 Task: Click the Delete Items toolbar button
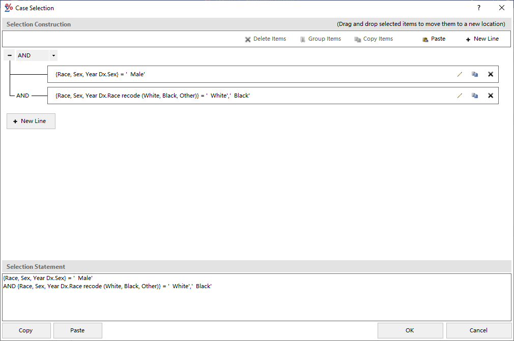[265, 39]
